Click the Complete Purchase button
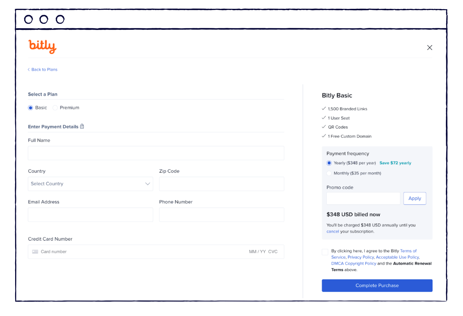The image size is (463, 316). pos(377,285)
